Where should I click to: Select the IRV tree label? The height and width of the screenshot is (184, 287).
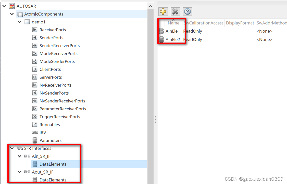(43, 133)
